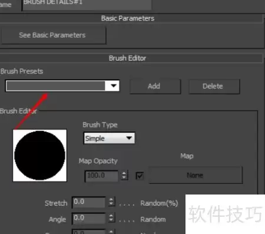Increase Map Opacity with up spinner arrow
The width and height of the screenshot is (265, 234).
[x=124, y=173]
